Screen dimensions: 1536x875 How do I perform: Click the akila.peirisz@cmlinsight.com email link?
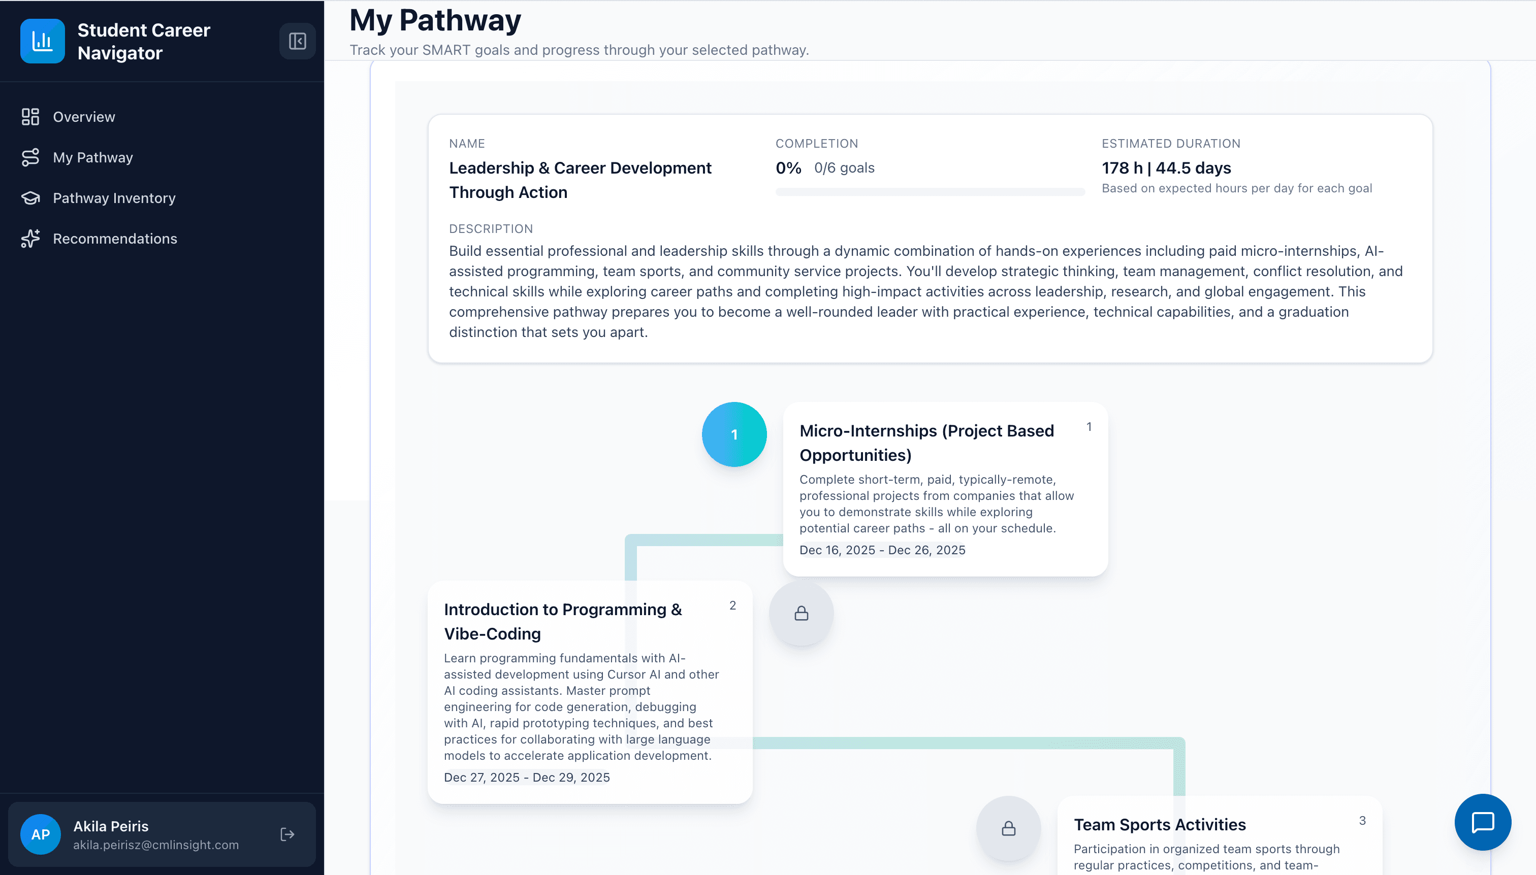click(155, 845)
